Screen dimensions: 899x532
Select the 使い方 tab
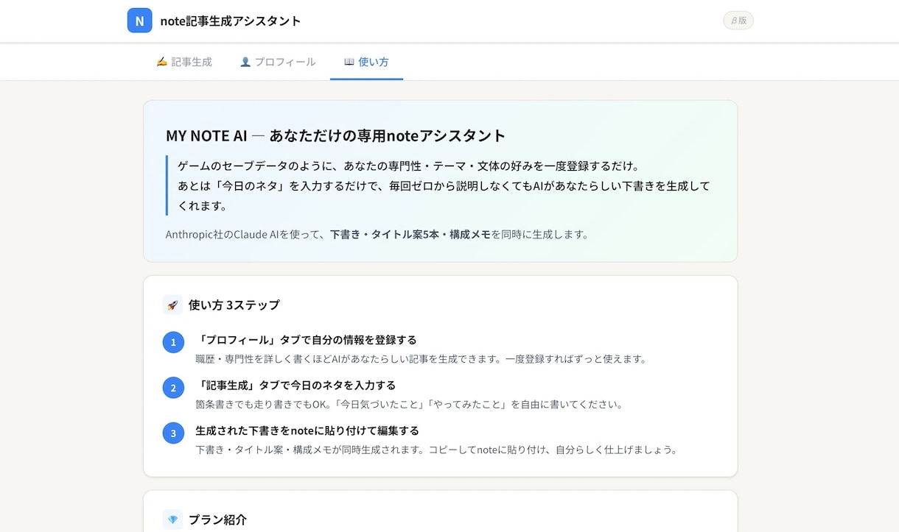(366, 62)
